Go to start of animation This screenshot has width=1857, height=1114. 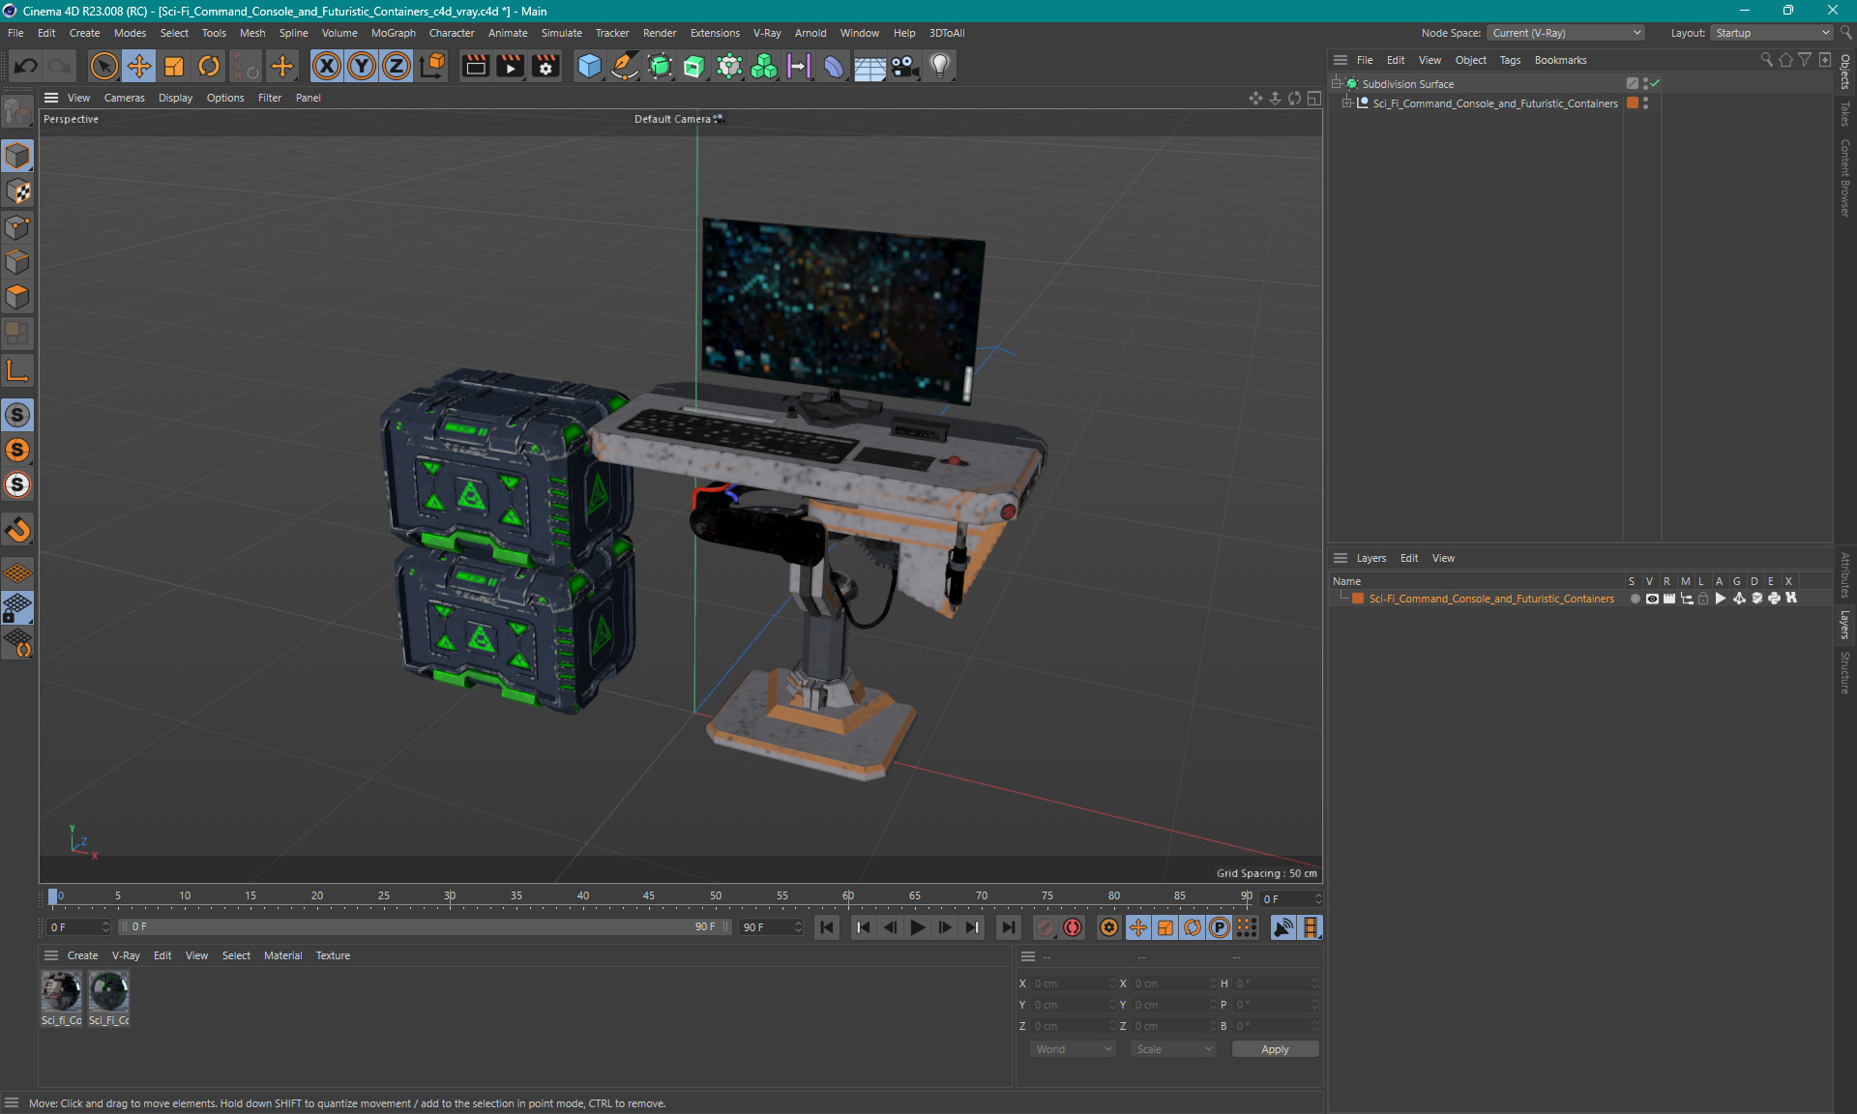point(827,927)
